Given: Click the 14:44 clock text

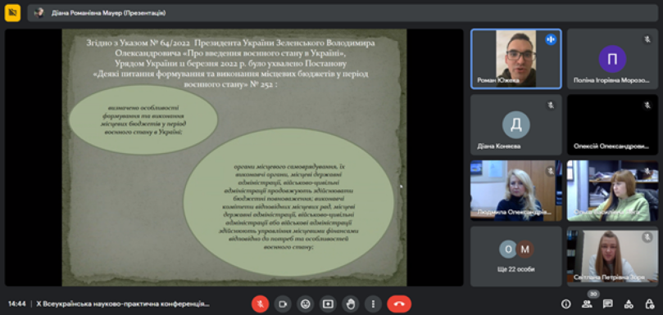Looking at the screenshot, I should tap(17, 304).
